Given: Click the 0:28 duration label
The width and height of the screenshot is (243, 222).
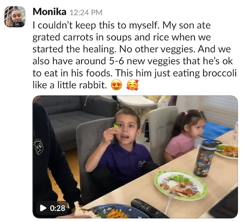Looking at the screenshot, I should coord(58,208).
